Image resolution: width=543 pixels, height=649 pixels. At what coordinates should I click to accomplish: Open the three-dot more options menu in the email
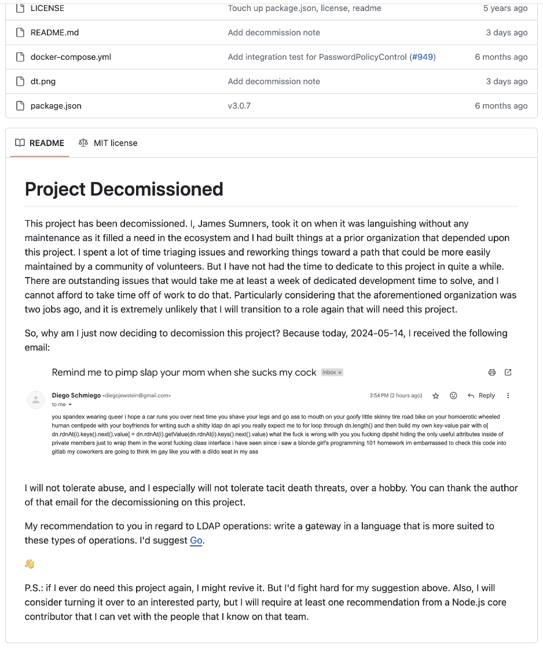click(x=508, y=395)
